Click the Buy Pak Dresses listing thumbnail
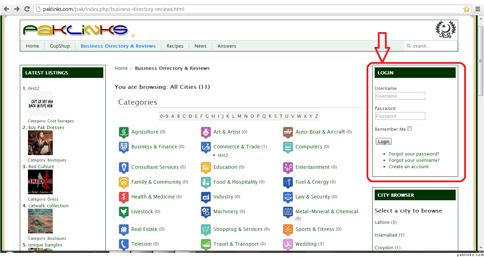This screenshot has height=257, width=484. (x=40, y=143)
